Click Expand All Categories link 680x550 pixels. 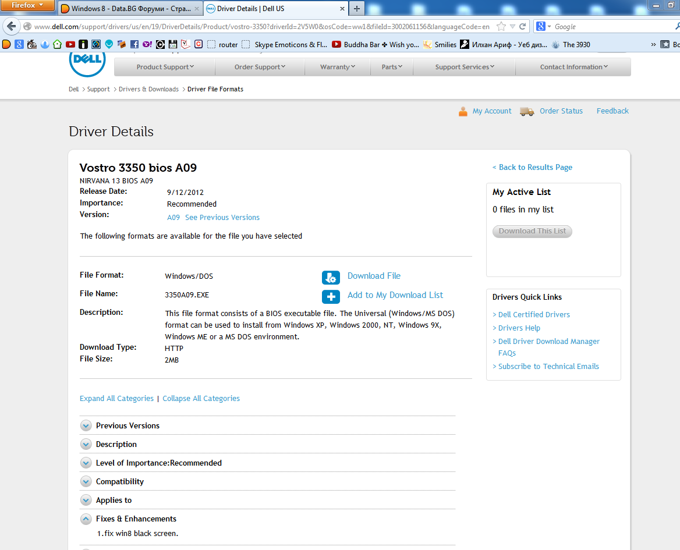[116, 398]
